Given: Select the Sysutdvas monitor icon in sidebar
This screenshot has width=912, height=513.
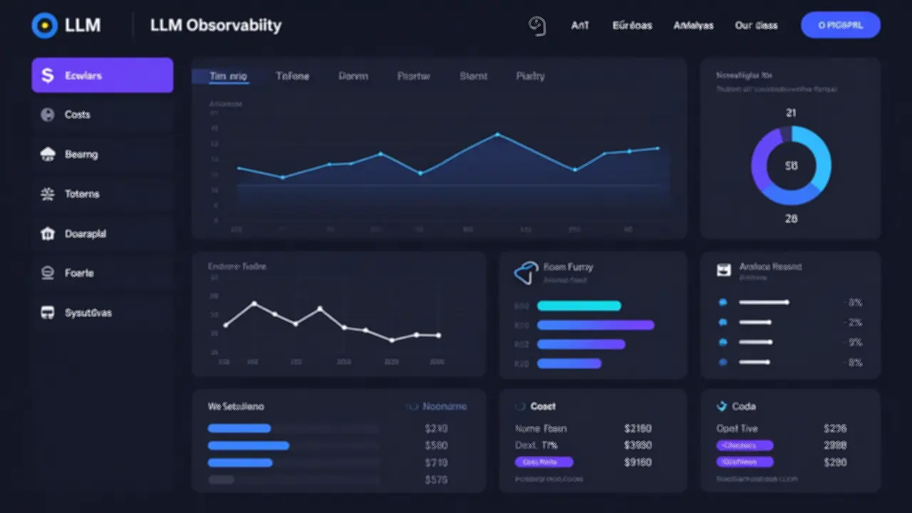Looking at the screenshot, I should (47, 312).
